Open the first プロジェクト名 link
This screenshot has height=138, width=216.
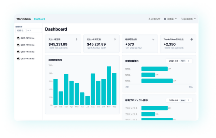131,108
